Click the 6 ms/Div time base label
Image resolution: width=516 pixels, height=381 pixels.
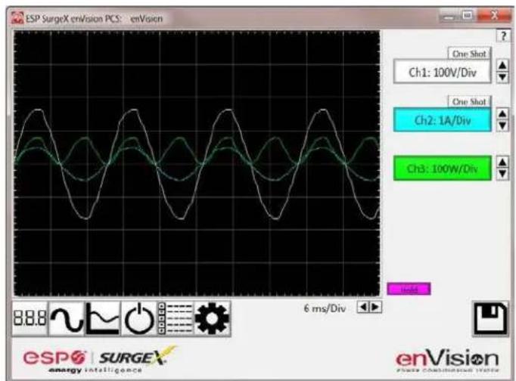(x=325, y=308)
